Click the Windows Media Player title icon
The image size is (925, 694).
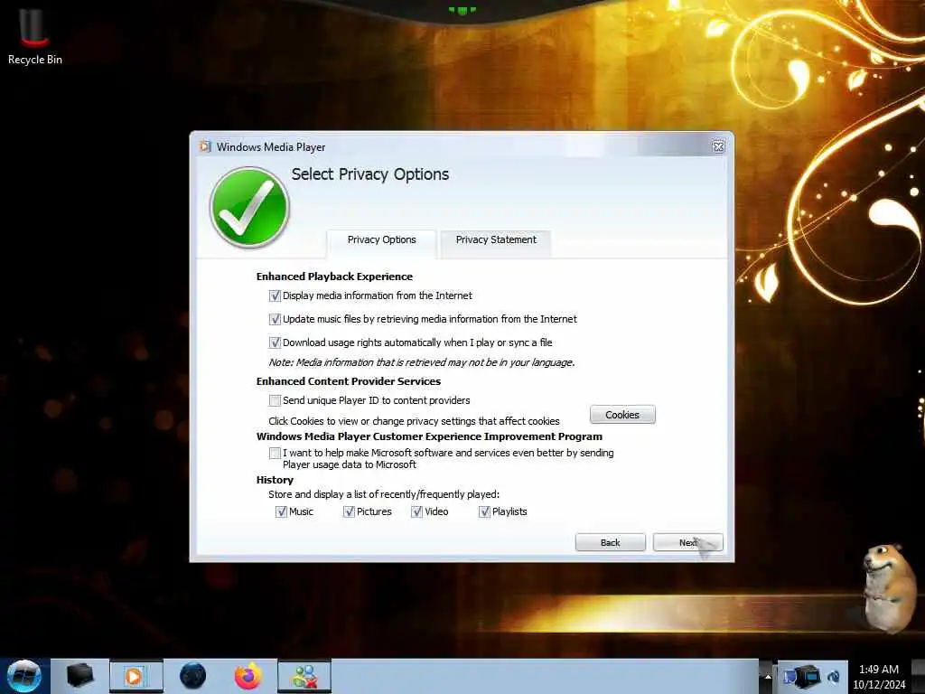(205, 146)
